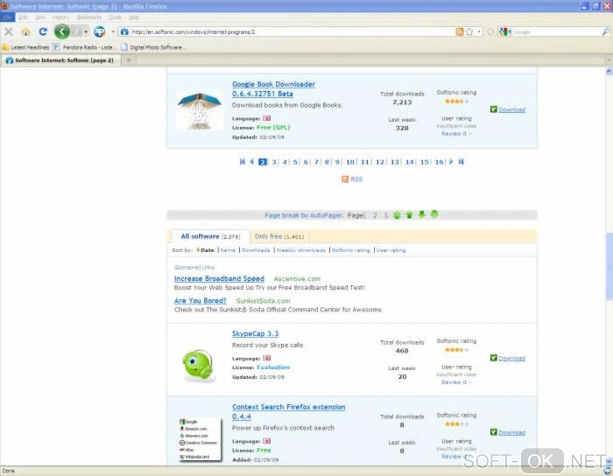Click second green AutoPager up arrow
613x476 pixels.
coord(409,215)
